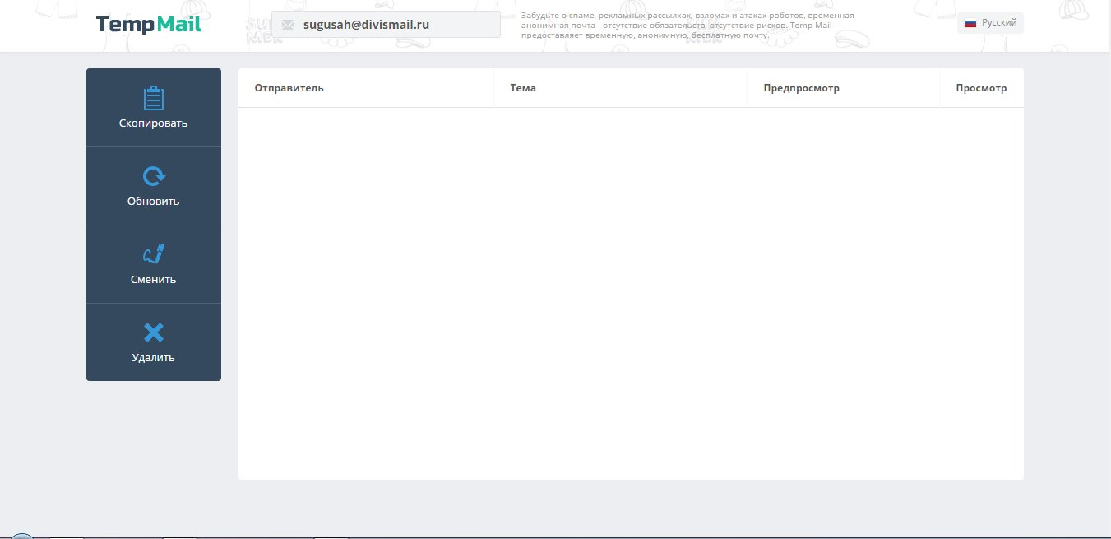The image size is (1111, 539).
Task: Click the Russian flag icon
Action: 970,23
